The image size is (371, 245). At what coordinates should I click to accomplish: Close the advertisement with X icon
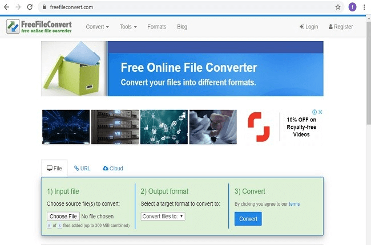320,112
